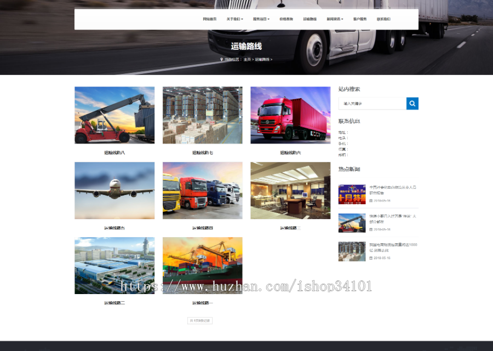
Task: Open the 联系我们 navigation link
Action: pyautogui.click(x=383, y=19)
